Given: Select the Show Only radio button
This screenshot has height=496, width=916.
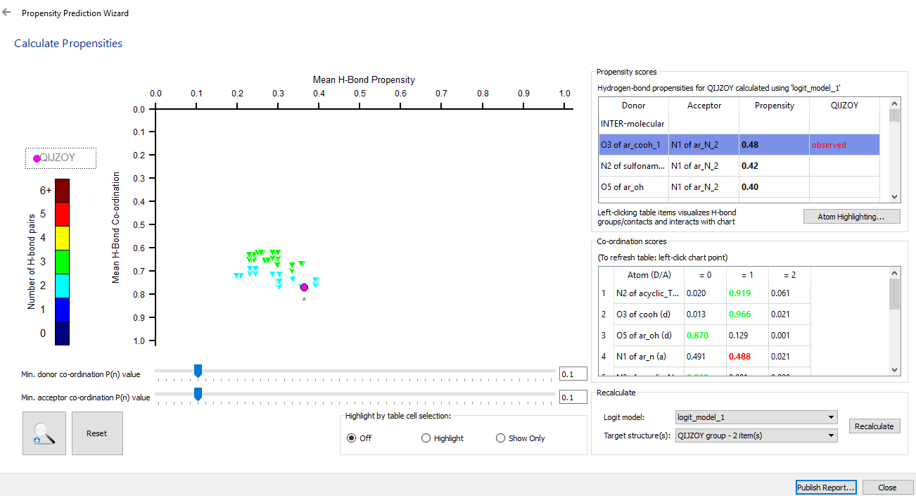Looking at the screenshot, I should (501, 438).
